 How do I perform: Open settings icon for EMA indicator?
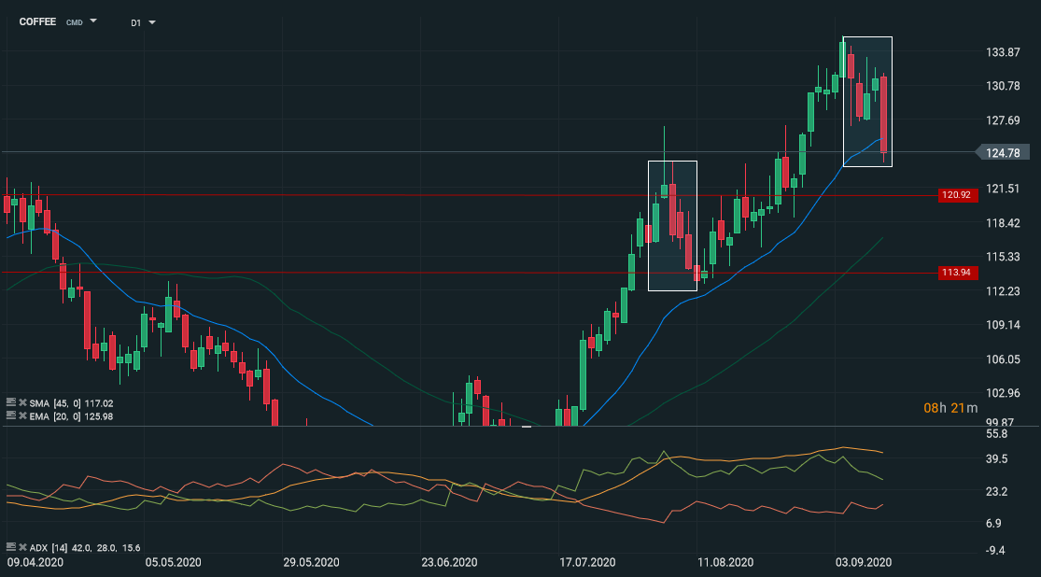[10, 415]
